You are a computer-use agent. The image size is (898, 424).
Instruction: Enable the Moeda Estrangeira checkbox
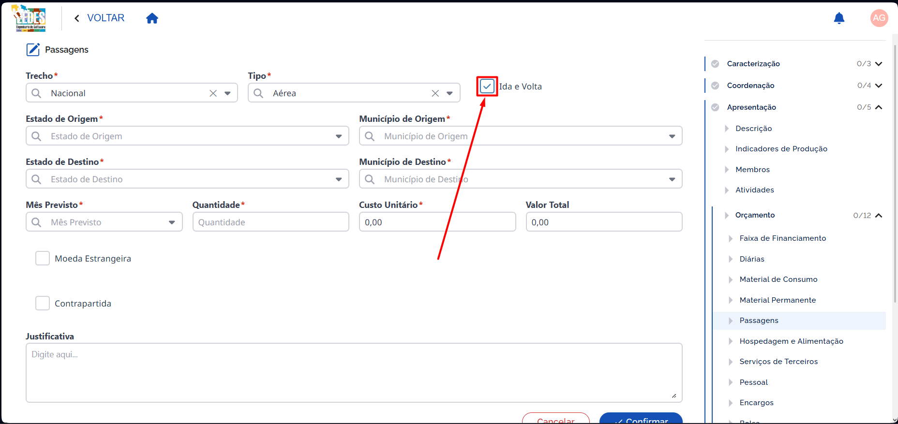[43, 258]
